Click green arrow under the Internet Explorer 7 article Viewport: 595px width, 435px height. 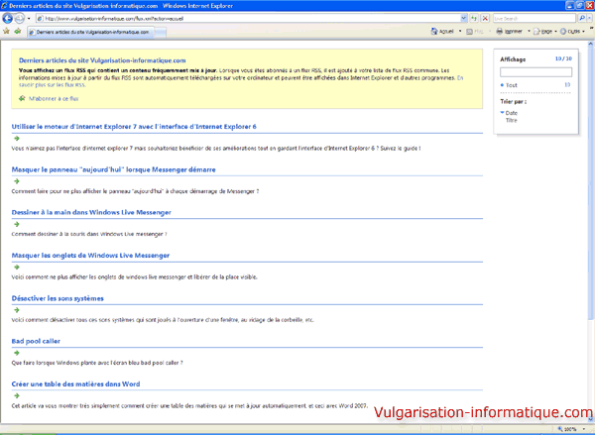[16, 139]
